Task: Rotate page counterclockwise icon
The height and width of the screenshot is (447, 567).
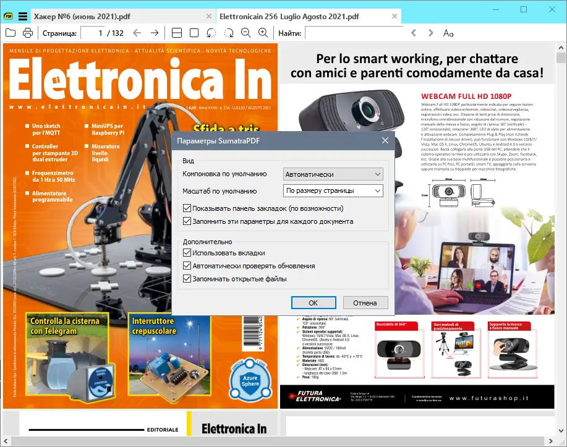Action: coord(211,33)
